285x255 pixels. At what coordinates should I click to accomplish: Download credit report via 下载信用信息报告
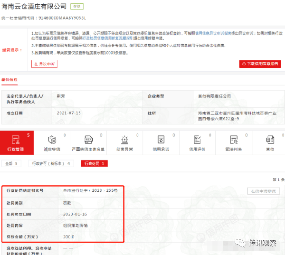click(x=260, y=64)
